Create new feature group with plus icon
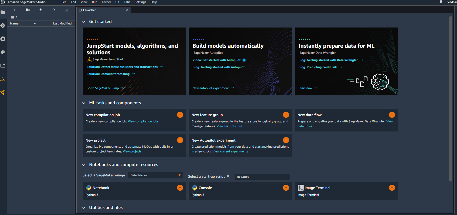 [x=286, y=115]
